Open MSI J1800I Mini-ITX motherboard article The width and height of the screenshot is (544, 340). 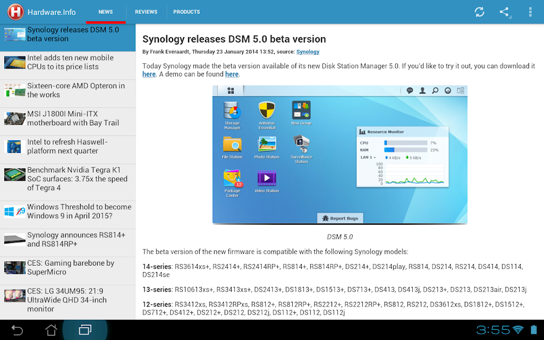click(67, 122)
